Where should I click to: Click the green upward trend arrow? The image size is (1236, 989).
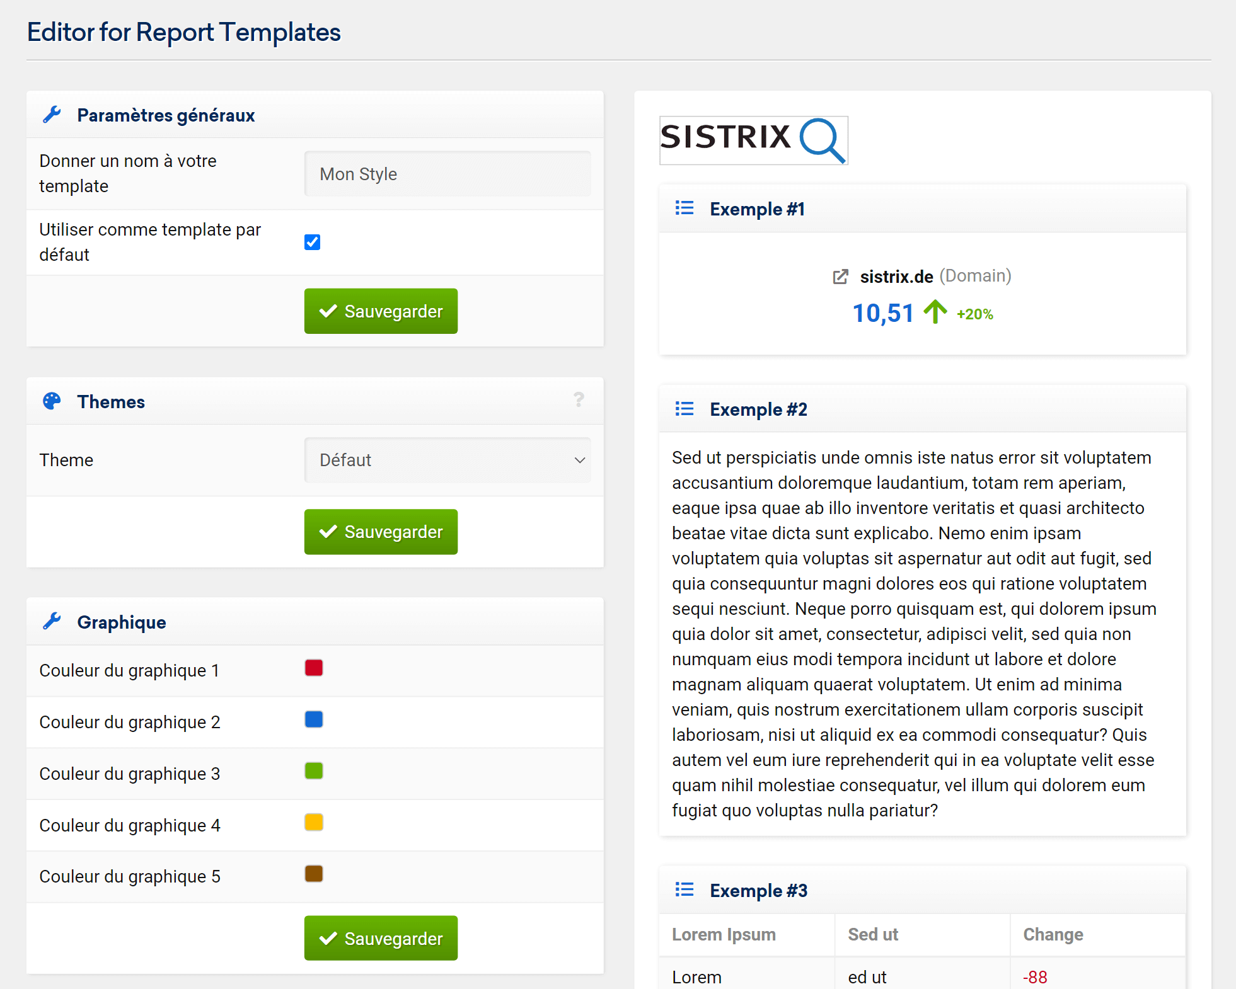pos(935,312)
